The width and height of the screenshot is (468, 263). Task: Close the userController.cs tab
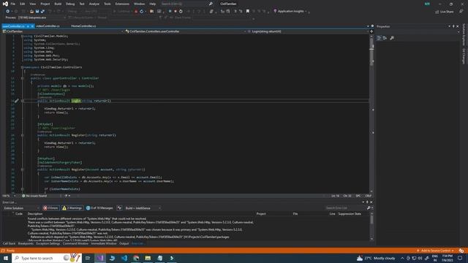pos(32,26)
